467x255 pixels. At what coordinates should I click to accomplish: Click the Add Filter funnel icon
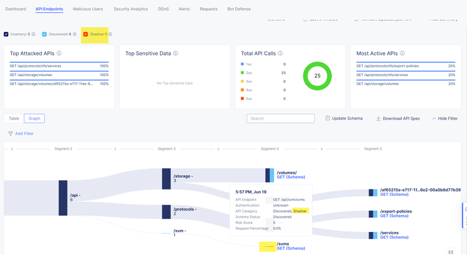click(x=11, y=133)
